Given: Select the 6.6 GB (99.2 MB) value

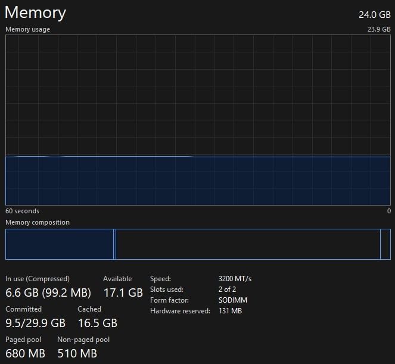Looking at the screenshot, I should pyautogui.click(x=48, y=293).
